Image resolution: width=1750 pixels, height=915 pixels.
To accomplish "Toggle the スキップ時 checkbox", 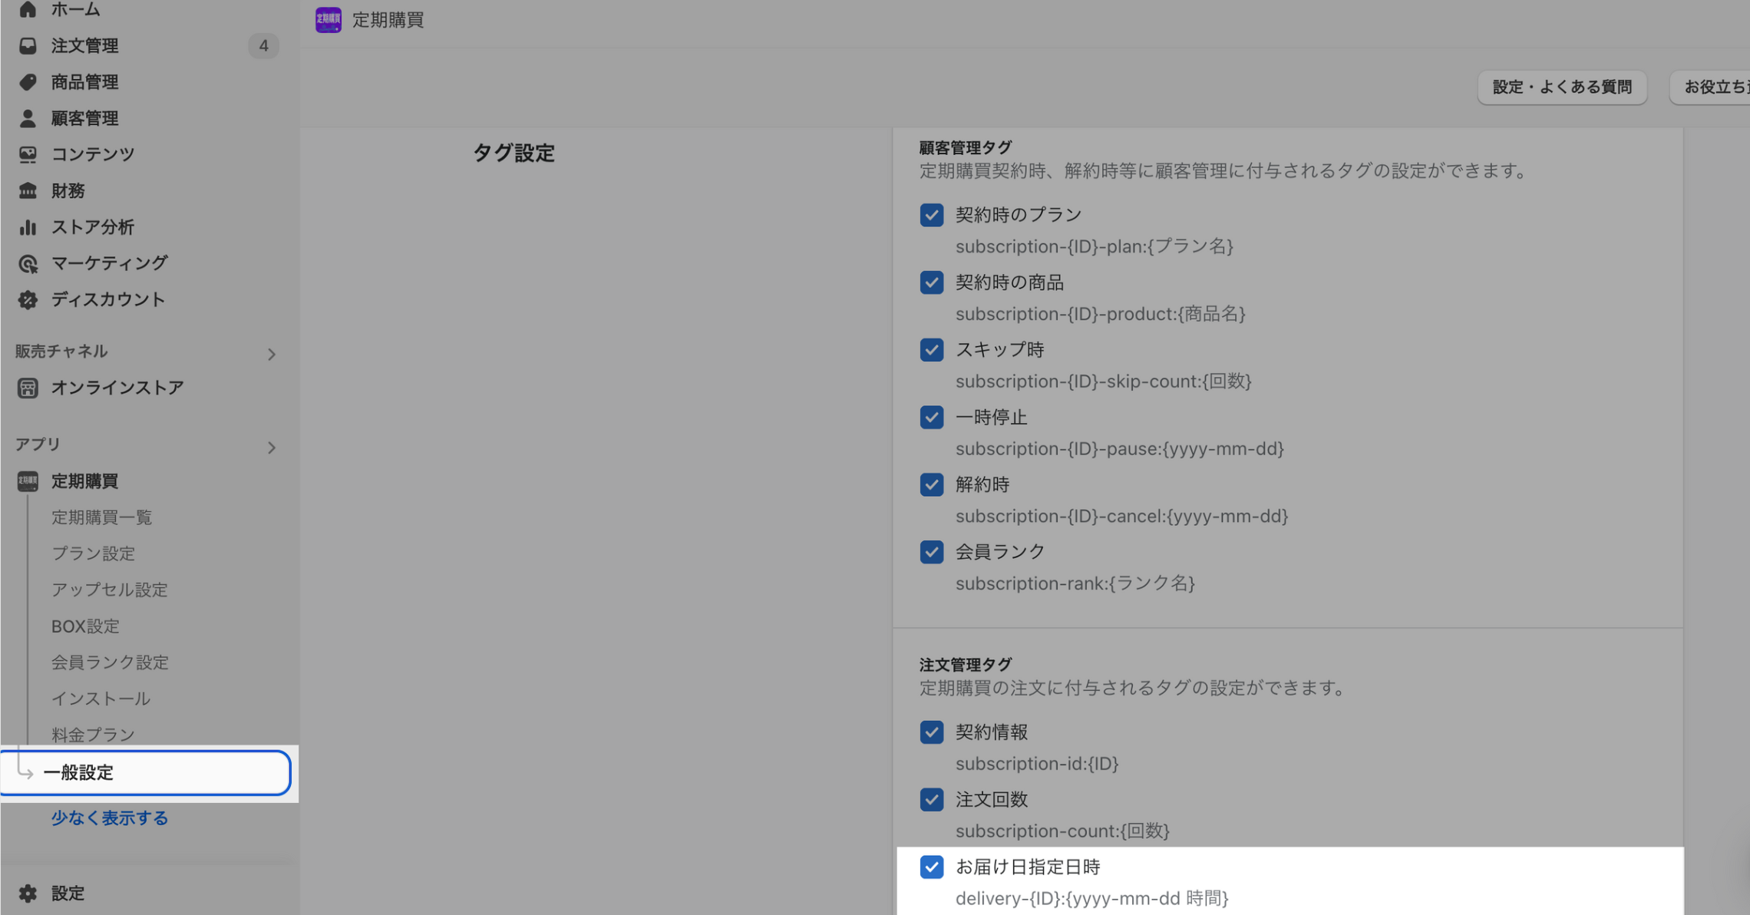I will coord(931,350).
